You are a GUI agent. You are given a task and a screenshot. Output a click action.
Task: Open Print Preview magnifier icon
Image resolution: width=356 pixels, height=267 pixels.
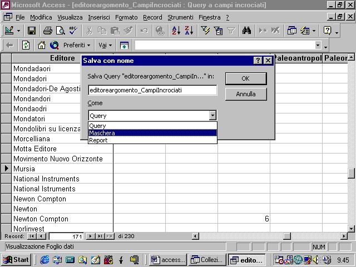tap(61, 31)
